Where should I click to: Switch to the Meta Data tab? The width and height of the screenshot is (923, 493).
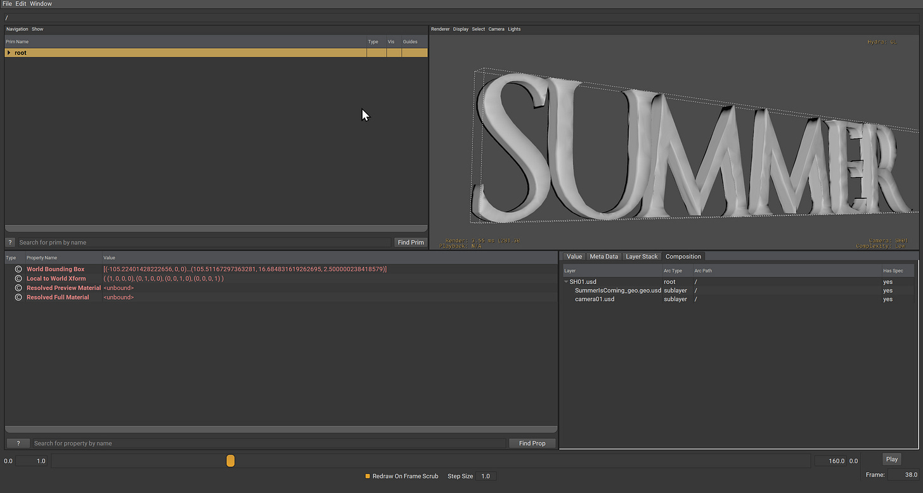[603, 257]
